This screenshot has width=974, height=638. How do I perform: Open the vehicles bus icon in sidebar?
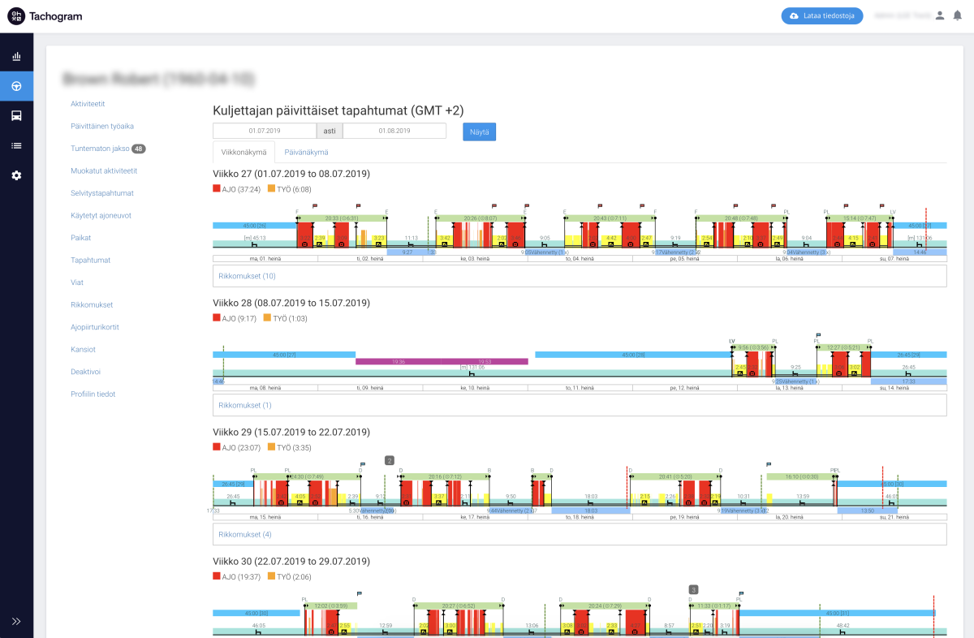[x=16, y=115]
